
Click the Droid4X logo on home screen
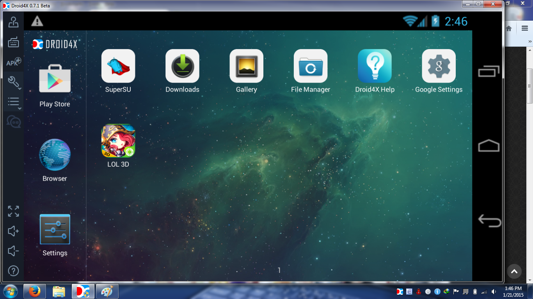pos(55,44)
